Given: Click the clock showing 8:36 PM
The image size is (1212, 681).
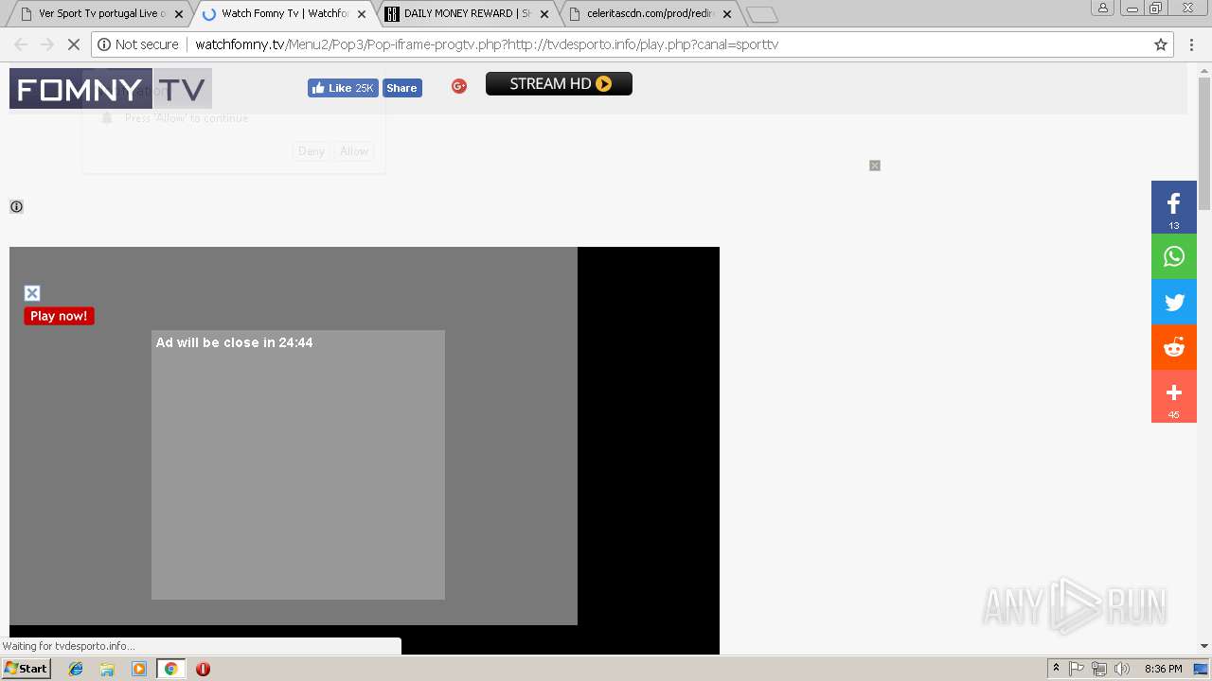Looking at the screenshot, I should point(1163,669).
